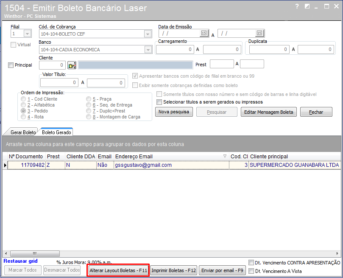Check Dt. Vencimento A Vista
The image size is (343, 278).
(251, 271)
